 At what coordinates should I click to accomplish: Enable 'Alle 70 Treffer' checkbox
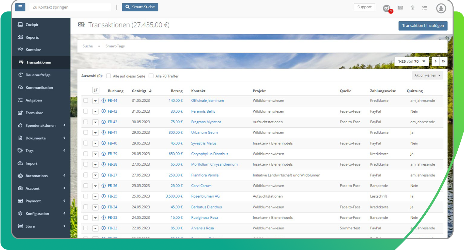point(151,76)
